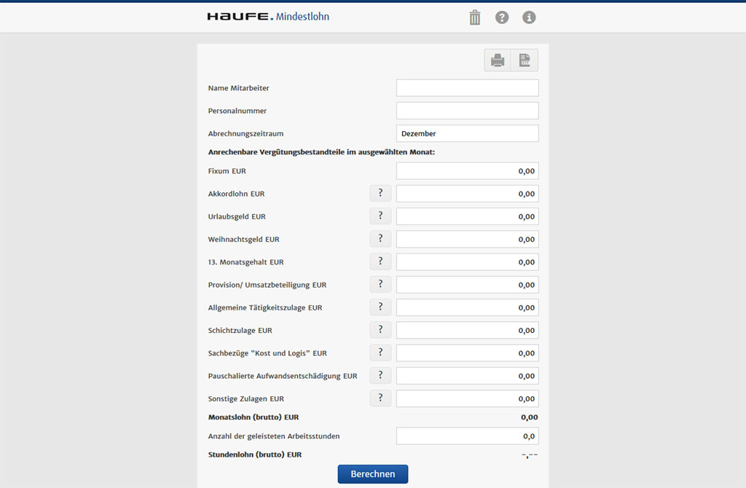Open help for Akkordlohn EUR

click(x=380, y=194)
